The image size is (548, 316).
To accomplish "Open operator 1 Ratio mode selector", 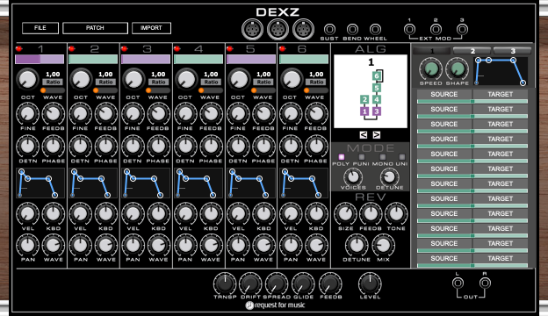I will 53,82.
